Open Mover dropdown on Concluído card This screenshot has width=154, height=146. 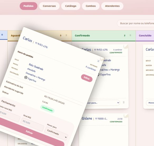tap(150, 103)
